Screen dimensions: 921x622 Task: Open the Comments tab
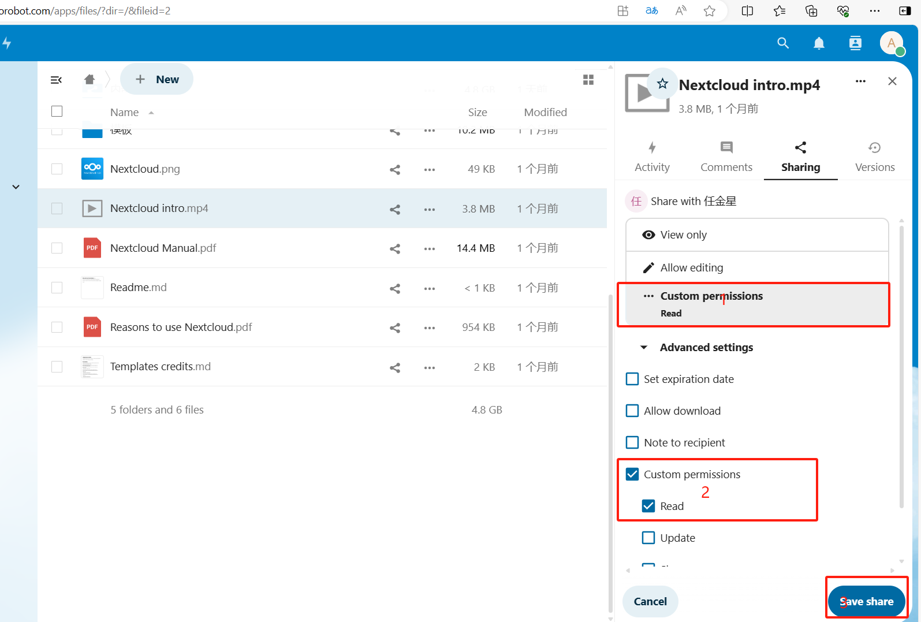(x=726, y=157)
